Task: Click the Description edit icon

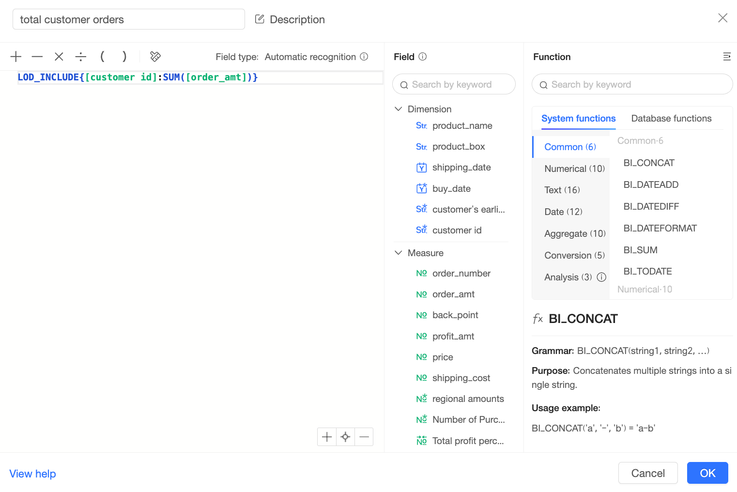Action: (x=260, y=19)
